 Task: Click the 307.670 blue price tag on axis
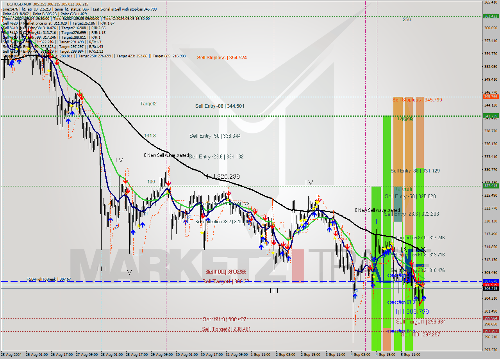(490, 281)
